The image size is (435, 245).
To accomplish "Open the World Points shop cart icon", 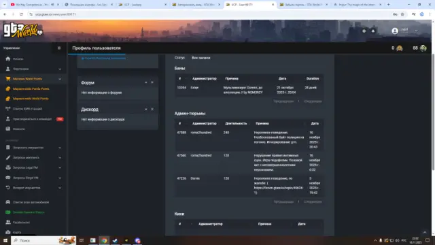I will 7,79.
